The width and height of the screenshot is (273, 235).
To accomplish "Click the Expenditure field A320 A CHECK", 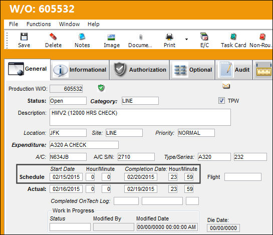I will (x=84, y=145).
